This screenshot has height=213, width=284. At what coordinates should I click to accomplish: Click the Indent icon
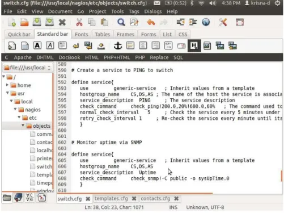tap(193, 22)
